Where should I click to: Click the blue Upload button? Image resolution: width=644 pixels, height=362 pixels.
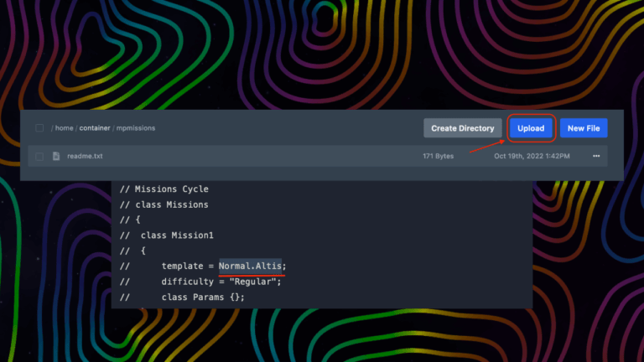(x=531, y=128)
